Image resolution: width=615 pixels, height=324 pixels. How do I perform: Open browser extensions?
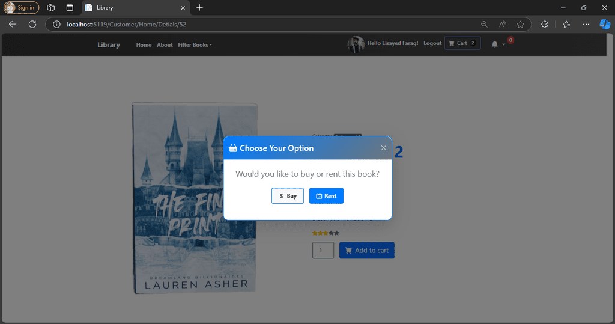coord(544,25)
